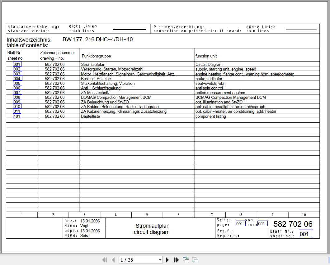Open sheet 005 Sitzkontaktschaltung link
330x265 pixels.
(17, 83)
